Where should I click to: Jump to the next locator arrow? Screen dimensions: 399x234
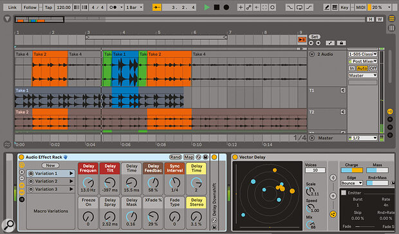coord(318,43)
